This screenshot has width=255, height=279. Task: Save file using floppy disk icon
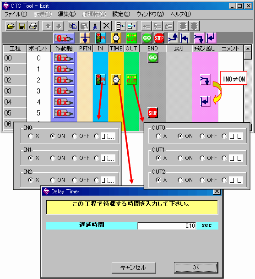[22, 26]
